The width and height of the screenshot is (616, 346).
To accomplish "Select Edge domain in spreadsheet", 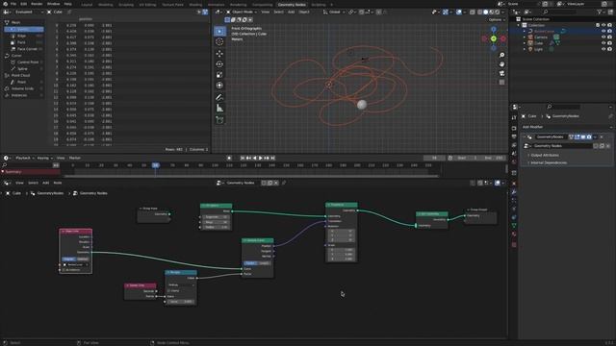I will 24,36.
